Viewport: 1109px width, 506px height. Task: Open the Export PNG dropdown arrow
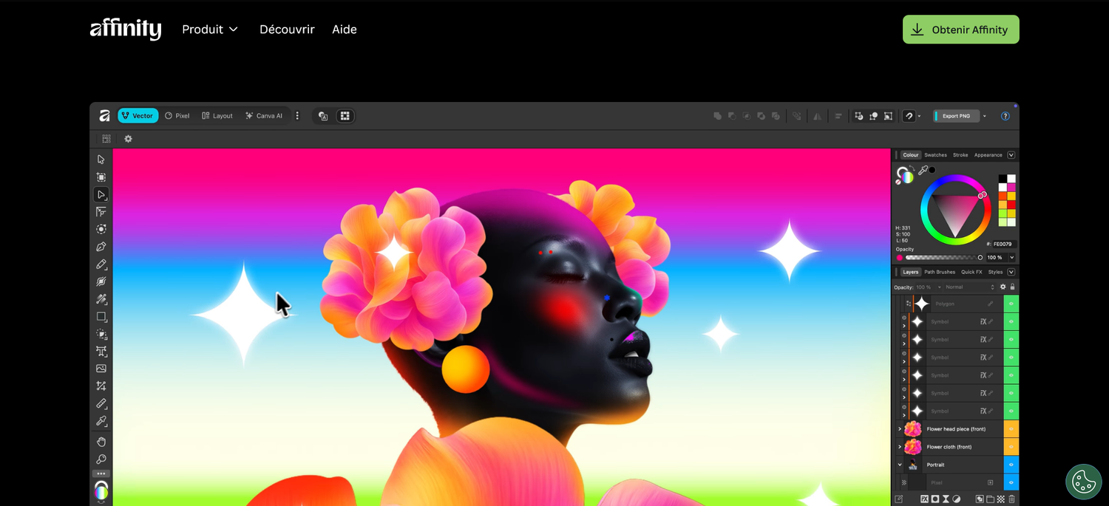click(x=984, y=116)
